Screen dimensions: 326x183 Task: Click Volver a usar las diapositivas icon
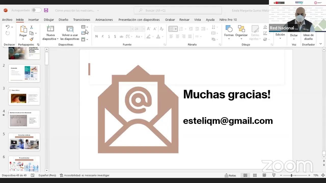click(x=70, y=29)
